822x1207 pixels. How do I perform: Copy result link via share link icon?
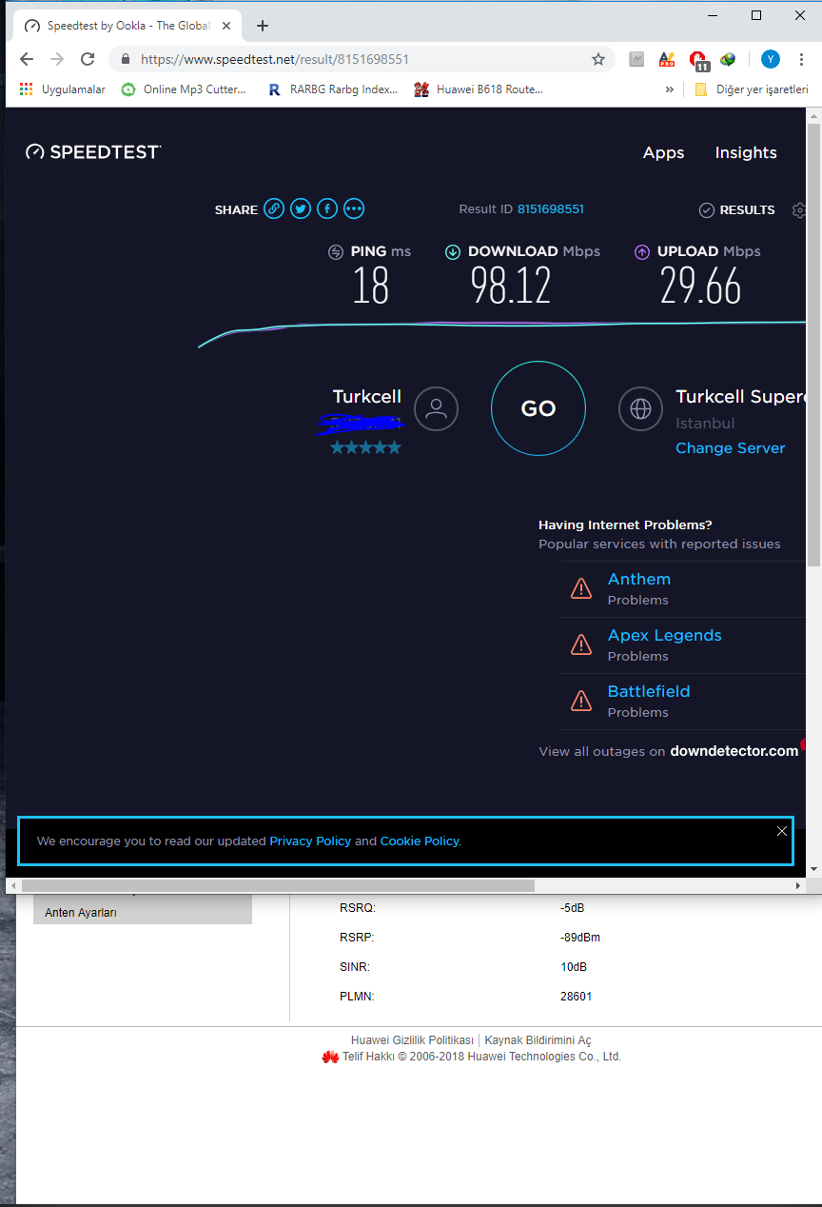coord(274,208)
